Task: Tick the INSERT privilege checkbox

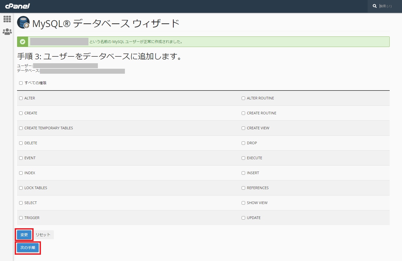Action: (x=243, y=173)
